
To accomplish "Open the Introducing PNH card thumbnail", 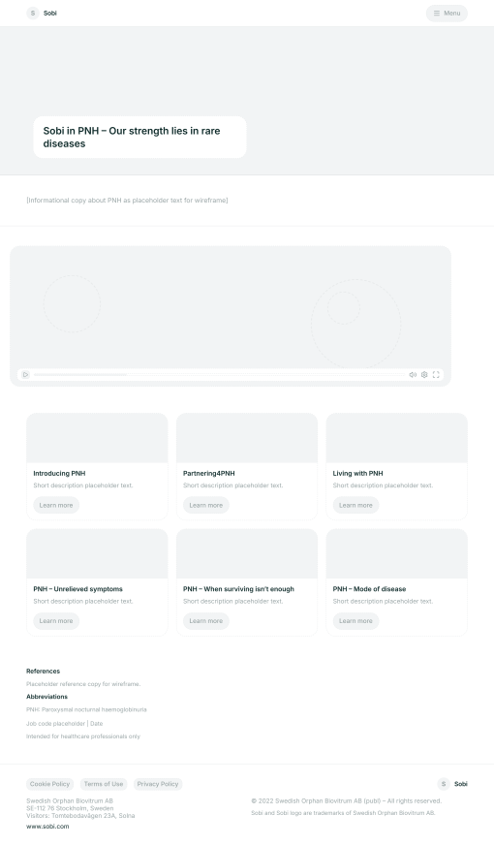I will (x=97, y=438).
